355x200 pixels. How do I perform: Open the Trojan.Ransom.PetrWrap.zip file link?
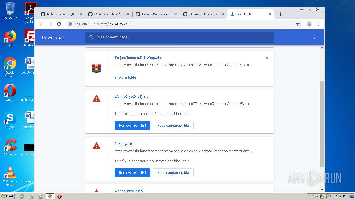[x=138, y=58]
